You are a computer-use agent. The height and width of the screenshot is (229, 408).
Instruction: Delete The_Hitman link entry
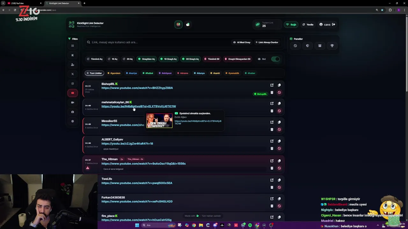pyautogui.click(x=272, y=168)
